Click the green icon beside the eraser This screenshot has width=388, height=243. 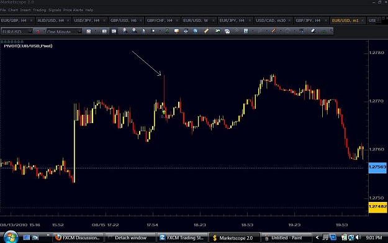(324, 31)
